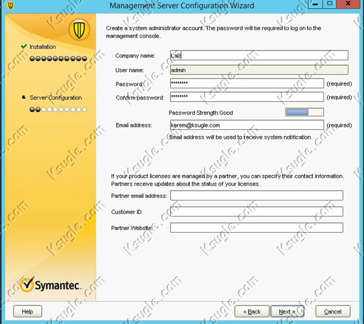Open the Help button
This screenshot has width=364, height=324.
click(x=27, y=311)
